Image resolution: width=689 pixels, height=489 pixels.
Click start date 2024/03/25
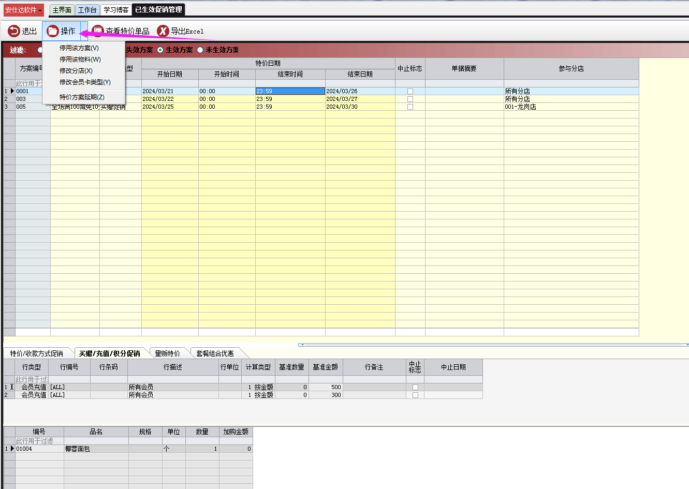click(170, 107)
